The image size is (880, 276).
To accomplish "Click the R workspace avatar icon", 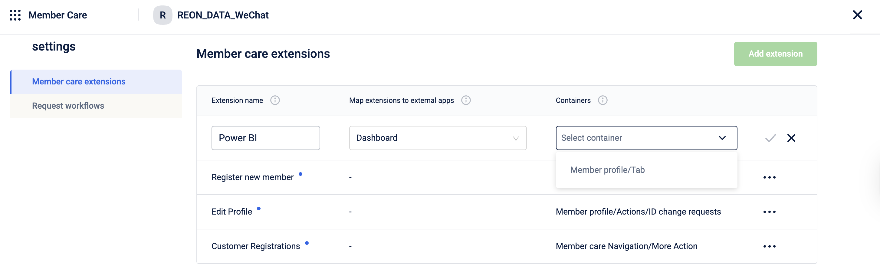I will point(163,15).
